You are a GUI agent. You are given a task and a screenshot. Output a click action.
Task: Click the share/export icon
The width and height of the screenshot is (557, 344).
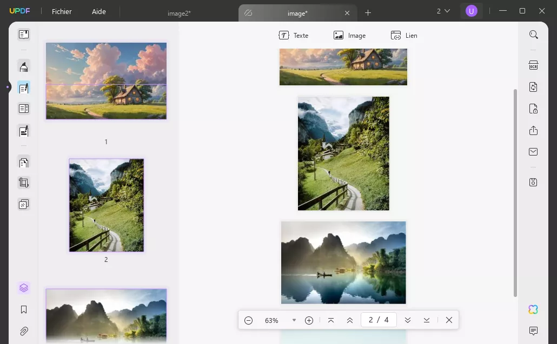(533, 130)
